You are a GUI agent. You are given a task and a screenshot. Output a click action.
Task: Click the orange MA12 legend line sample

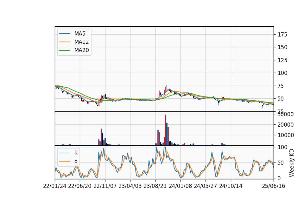point(65,42)
